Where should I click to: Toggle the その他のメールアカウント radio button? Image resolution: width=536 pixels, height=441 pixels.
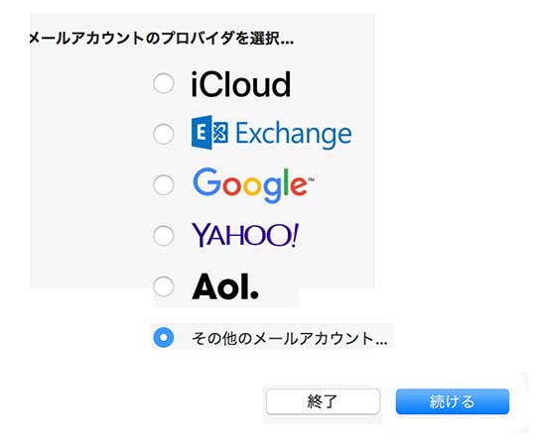(164, 337)
